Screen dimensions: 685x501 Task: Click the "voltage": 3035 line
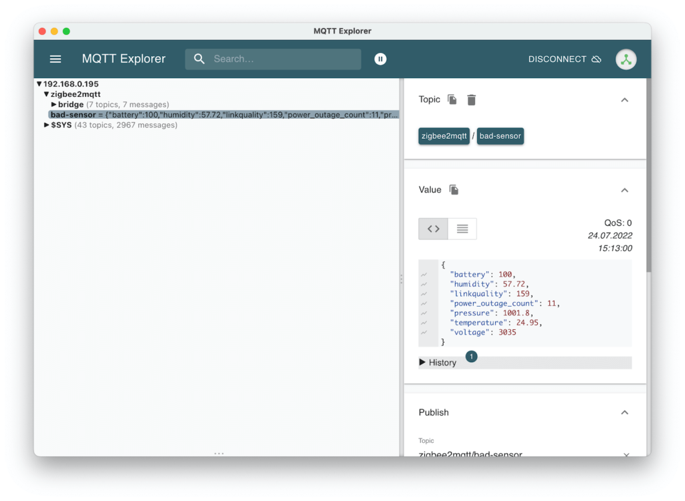tap(483, 332)
